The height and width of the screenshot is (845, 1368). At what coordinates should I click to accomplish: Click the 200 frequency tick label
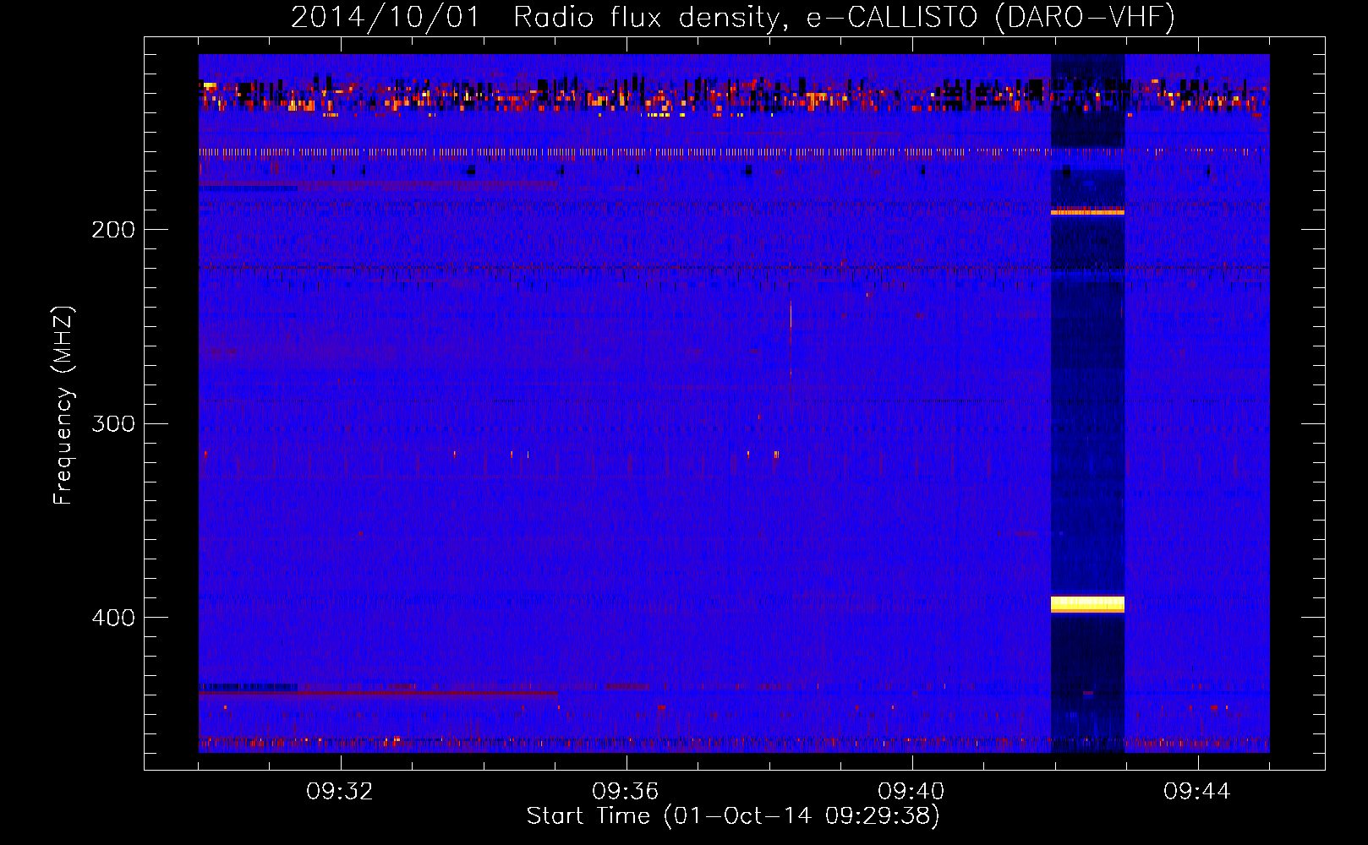[113, 230]
